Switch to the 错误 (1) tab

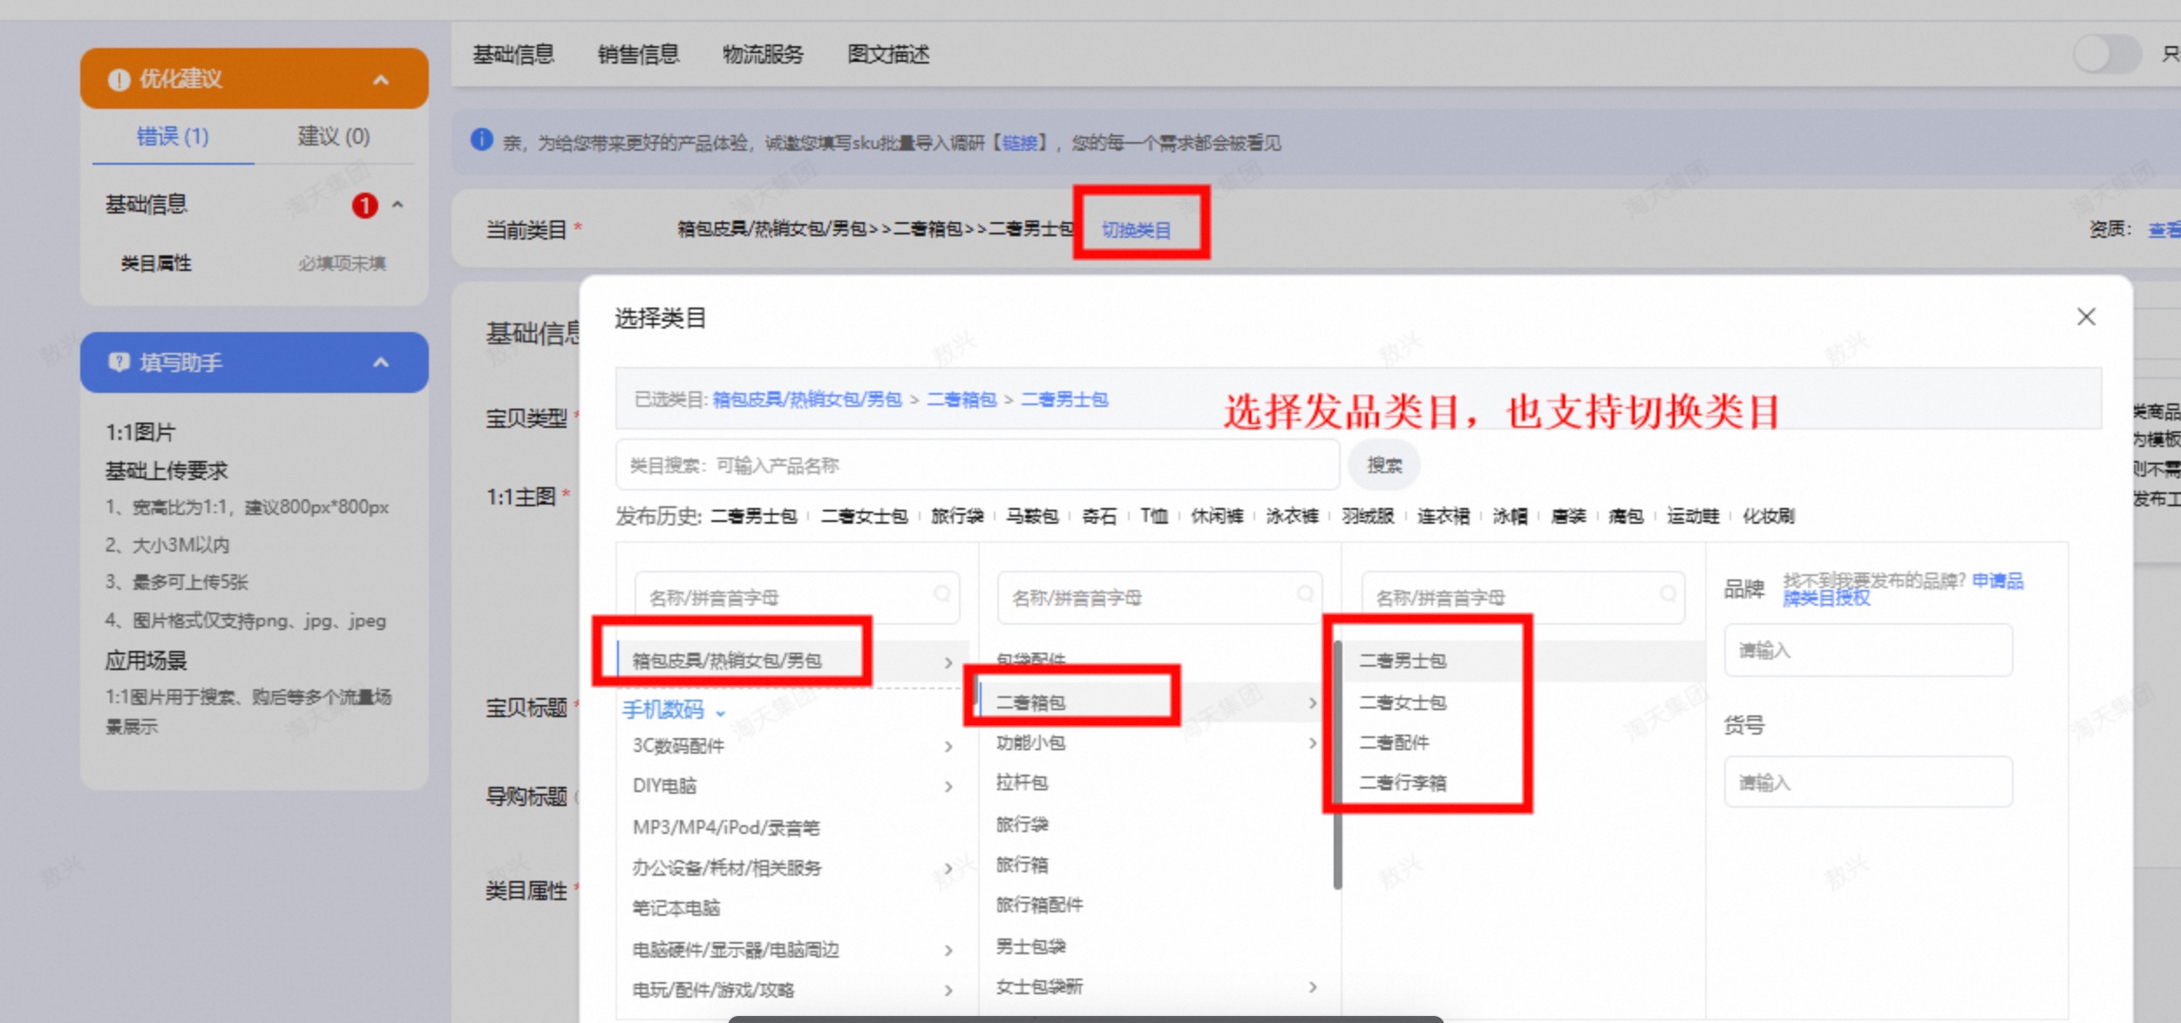[x=173, y=137]
